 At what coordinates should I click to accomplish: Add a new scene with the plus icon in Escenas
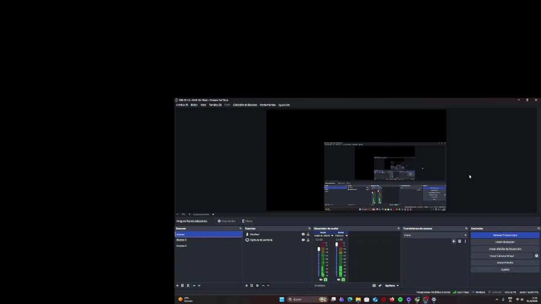tap(178, 285)
